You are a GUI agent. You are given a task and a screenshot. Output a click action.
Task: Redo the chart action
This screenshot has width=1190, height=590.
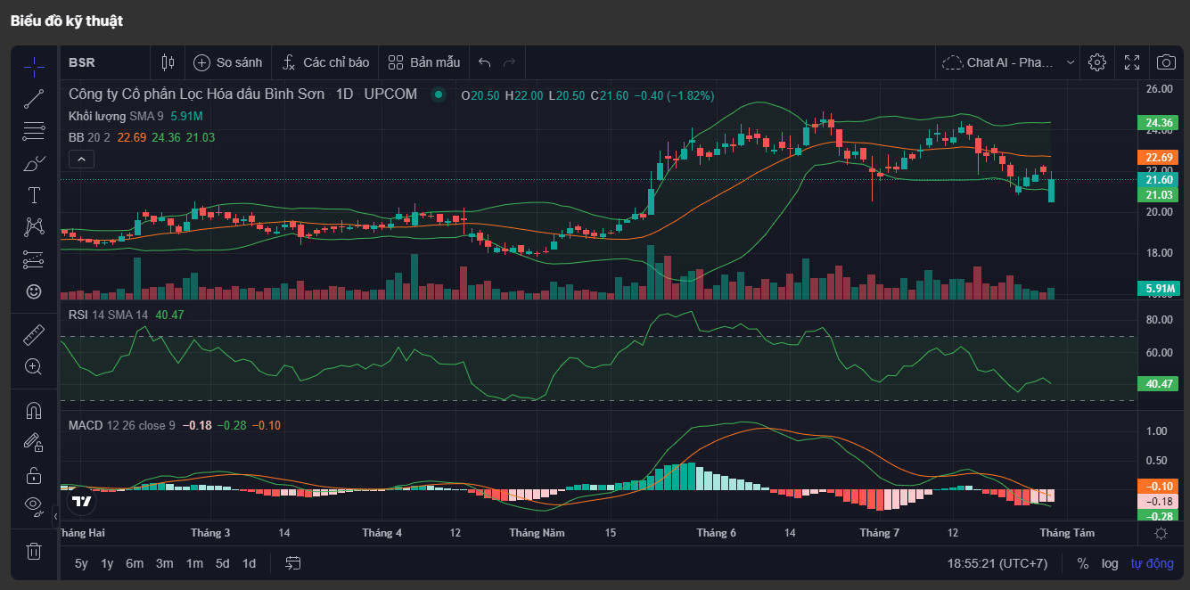point(510,62)
